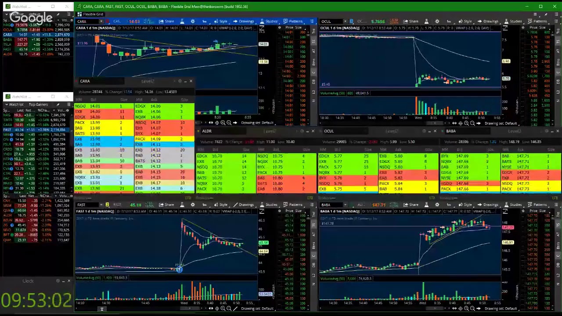Screen dimensions: 562x316
Task: Open the ALDR Level2 window gear
Action: [x=302, y=131]
